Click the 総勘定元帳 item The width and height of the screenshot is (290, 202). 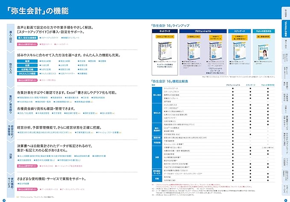tap(64, 69)
